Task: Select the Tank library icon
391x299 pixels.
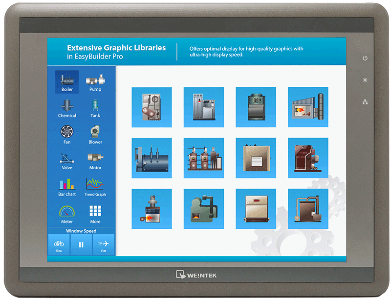Action: 95,108
